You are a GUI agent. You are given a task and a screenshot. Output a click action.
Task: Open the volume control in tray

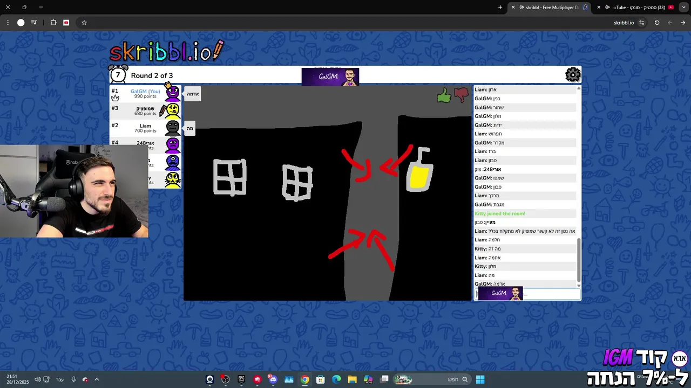(37, 379)
